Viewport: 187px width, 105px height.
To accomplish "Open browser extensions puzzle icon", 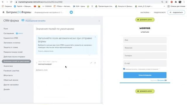I will [176, 2].
